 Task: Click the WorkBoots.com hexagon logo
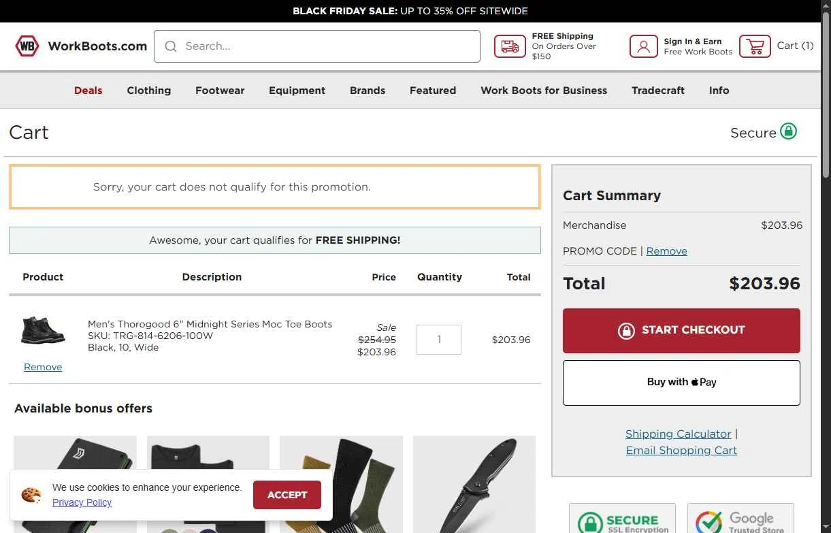click(27, 46)
